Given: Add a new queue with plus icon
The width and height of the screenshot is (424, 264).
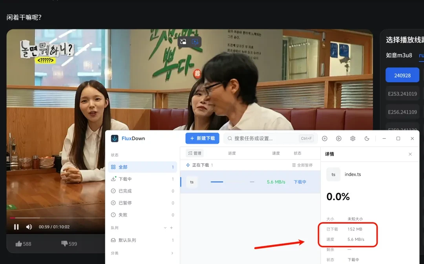Looking at the screenshot, I should coord(171,228).
